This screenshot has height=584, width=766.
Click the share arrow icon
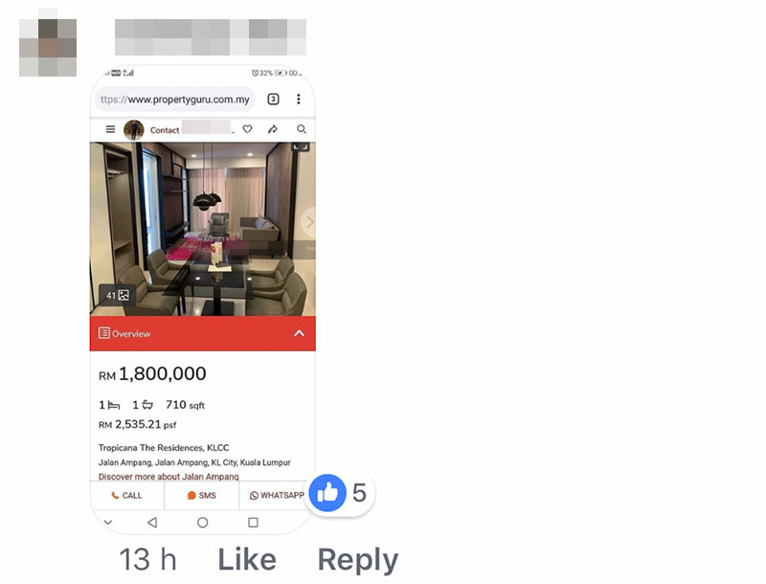[273, 129]
